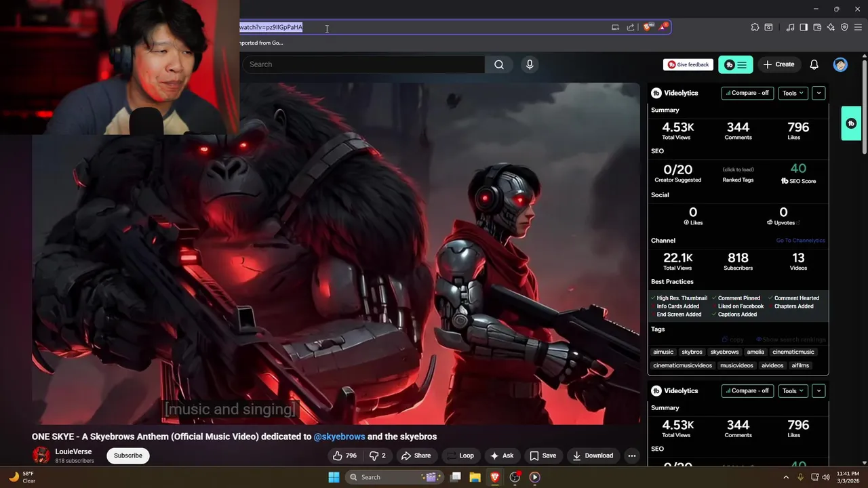This screenshot has width=868, height=488.
Task: Click the aimusic tag
Action: [663, 352]
